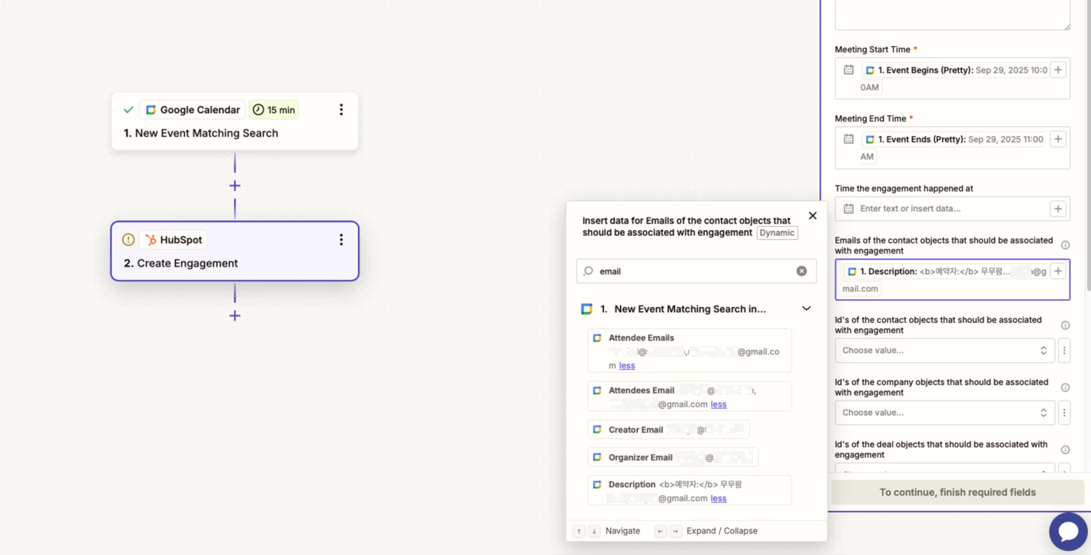1091x555 pixels.
Task: Collapse the New Event Matching Search section
Action: (806, 309)
